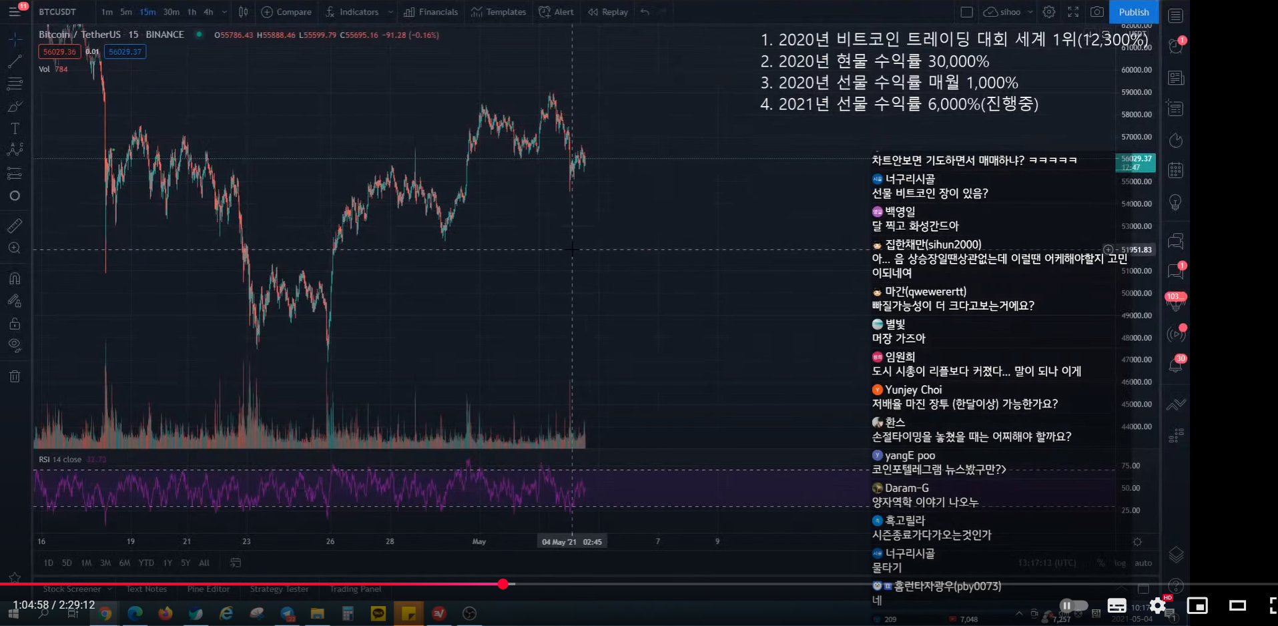Open the prediction and measurement tools
This screenshot has width=1278, height=626.
coord(15,174)
